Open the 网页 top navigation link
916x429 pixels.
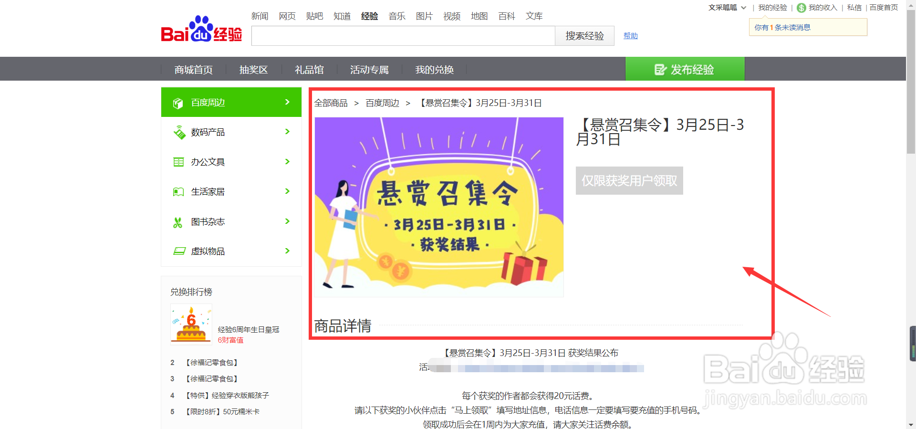pos(287,16)
